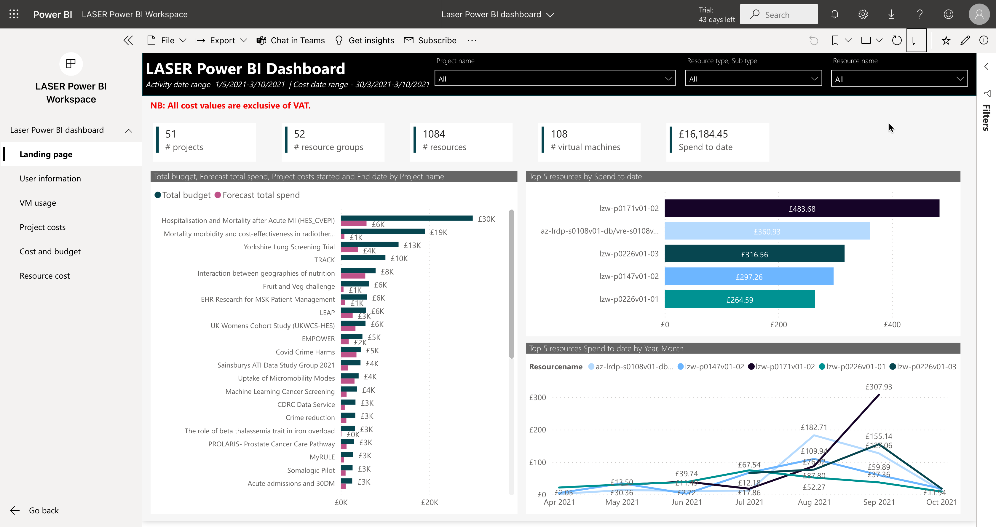The image size is (996, 527).
Task: Click the Power BI home link
Action: coord(52,14)
